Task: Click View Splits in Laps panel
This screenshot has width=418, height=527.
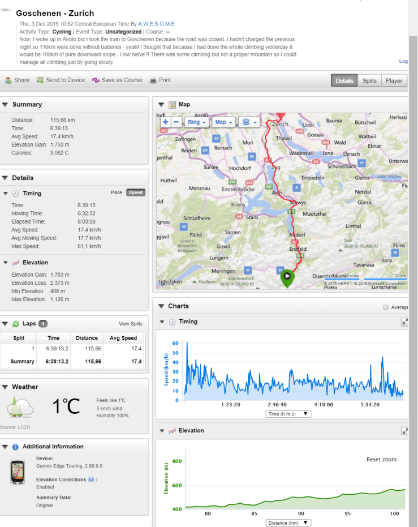Action: click(131, 324)
